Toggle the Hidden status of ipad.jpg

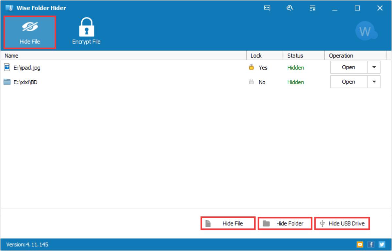(295, 67)
